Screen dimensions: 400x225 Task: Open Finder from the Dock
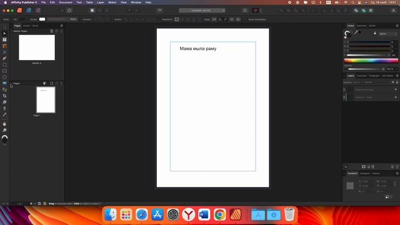(111, 214)
